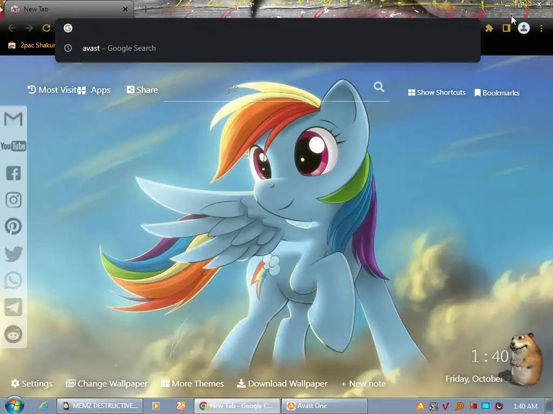
Task: Open More Themes
Action: coord(192,384)
